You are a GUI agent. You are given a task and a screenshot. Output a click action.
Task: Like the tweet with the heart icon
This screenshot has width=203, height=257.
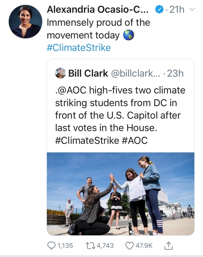[x=130, y=245]
